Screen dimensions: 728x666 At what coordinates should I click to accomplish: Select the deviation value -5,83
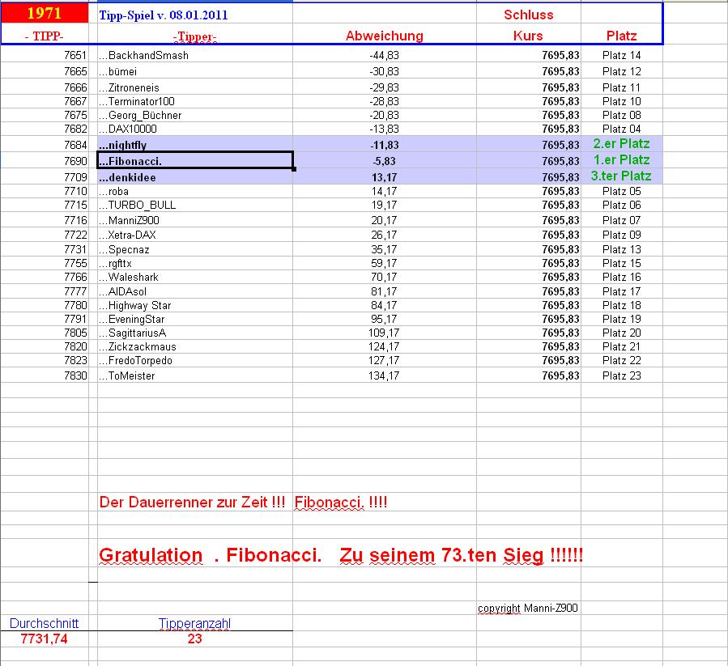click(x=385, y=161)
